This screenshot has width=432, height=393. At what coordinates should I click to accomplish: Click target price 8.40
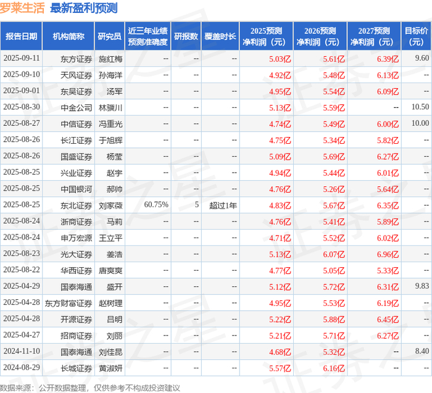(422, 351)
